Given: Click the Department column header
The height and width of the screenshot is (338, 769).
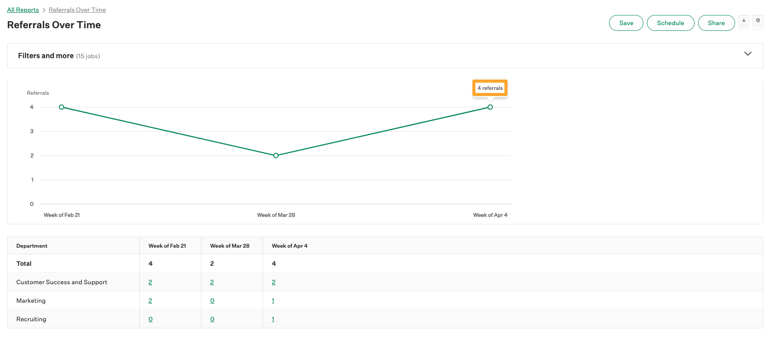Looking at the screenshot, I should pyautogui.click(x=32, y=246).
